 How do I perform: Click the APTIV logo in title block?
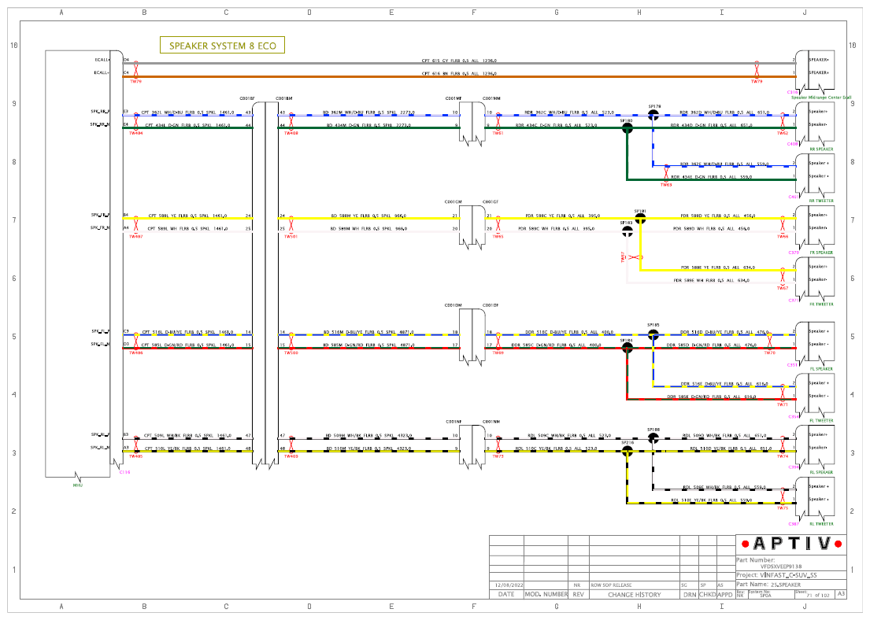click(x=792, y=544)
